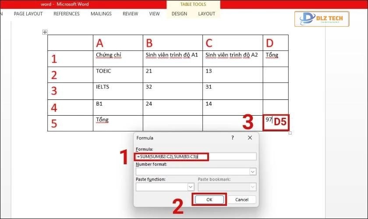Click the table cell containing TOEIC

117,74
